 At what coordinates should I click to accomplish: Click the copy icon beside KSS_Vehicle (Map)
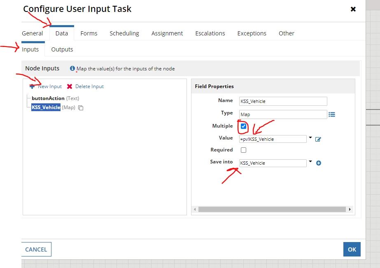pos(81,108)
